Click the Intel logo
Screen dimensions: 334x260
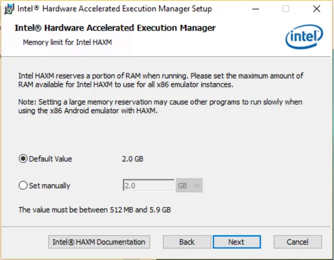click(x=304, y=36)
